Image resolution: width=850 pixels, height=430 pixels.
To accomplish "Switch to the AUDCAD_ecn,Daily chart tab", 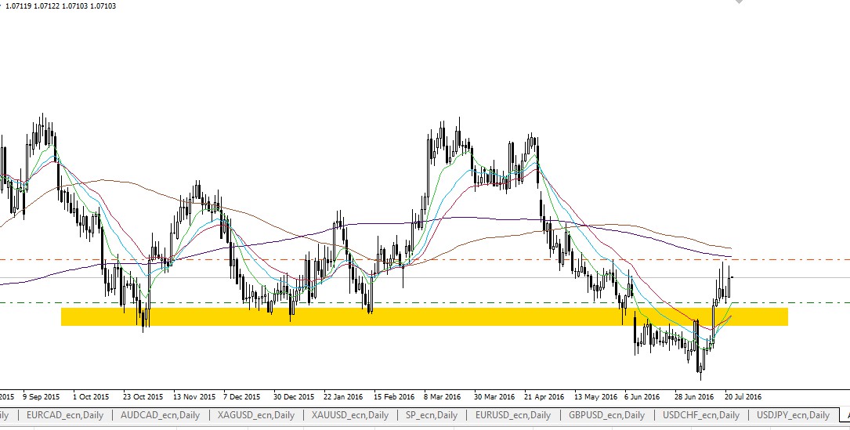I will (x=160, y=415).
